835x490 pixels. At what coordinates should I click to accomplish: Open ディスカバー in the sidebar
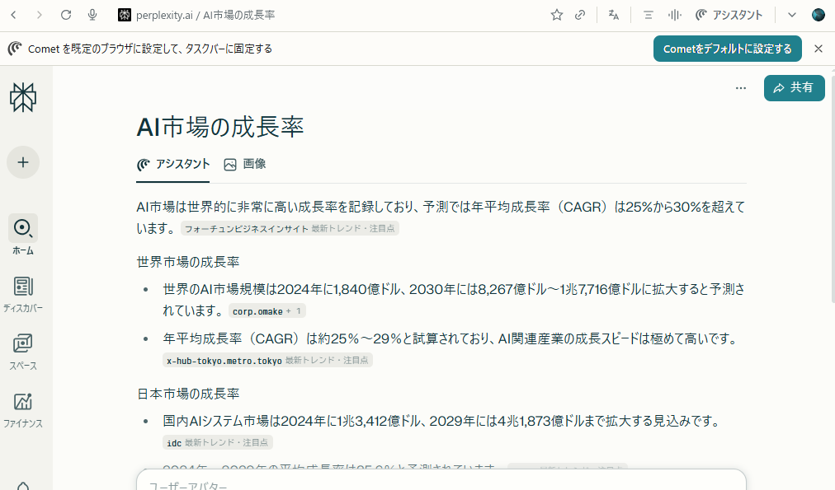23,294
